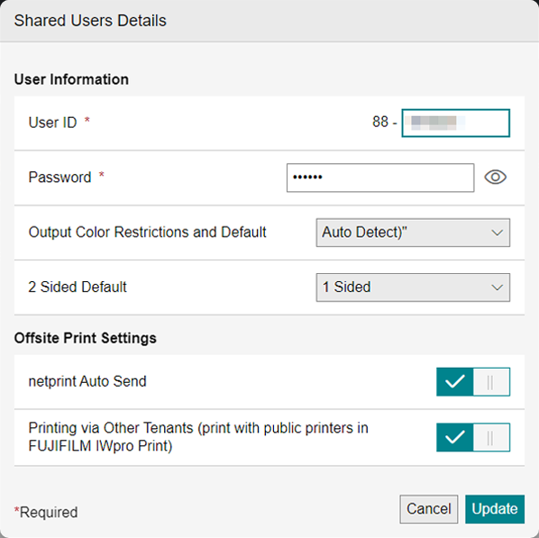Click the User ID label

tap(52, 123)
